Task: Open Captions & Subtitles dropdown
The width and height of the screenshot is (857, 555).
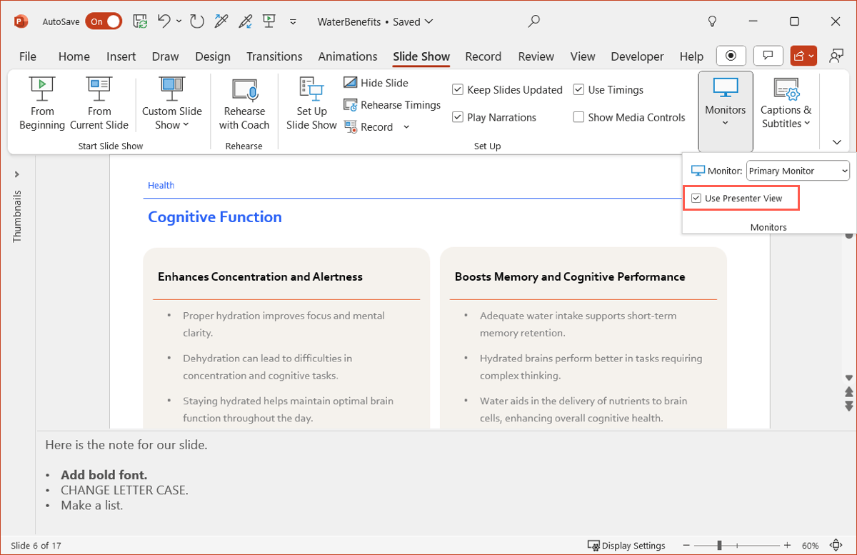Action: coord(786,104)
